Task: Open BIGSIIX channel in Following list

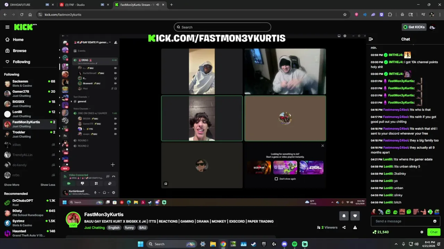Action: pos(29,104)
